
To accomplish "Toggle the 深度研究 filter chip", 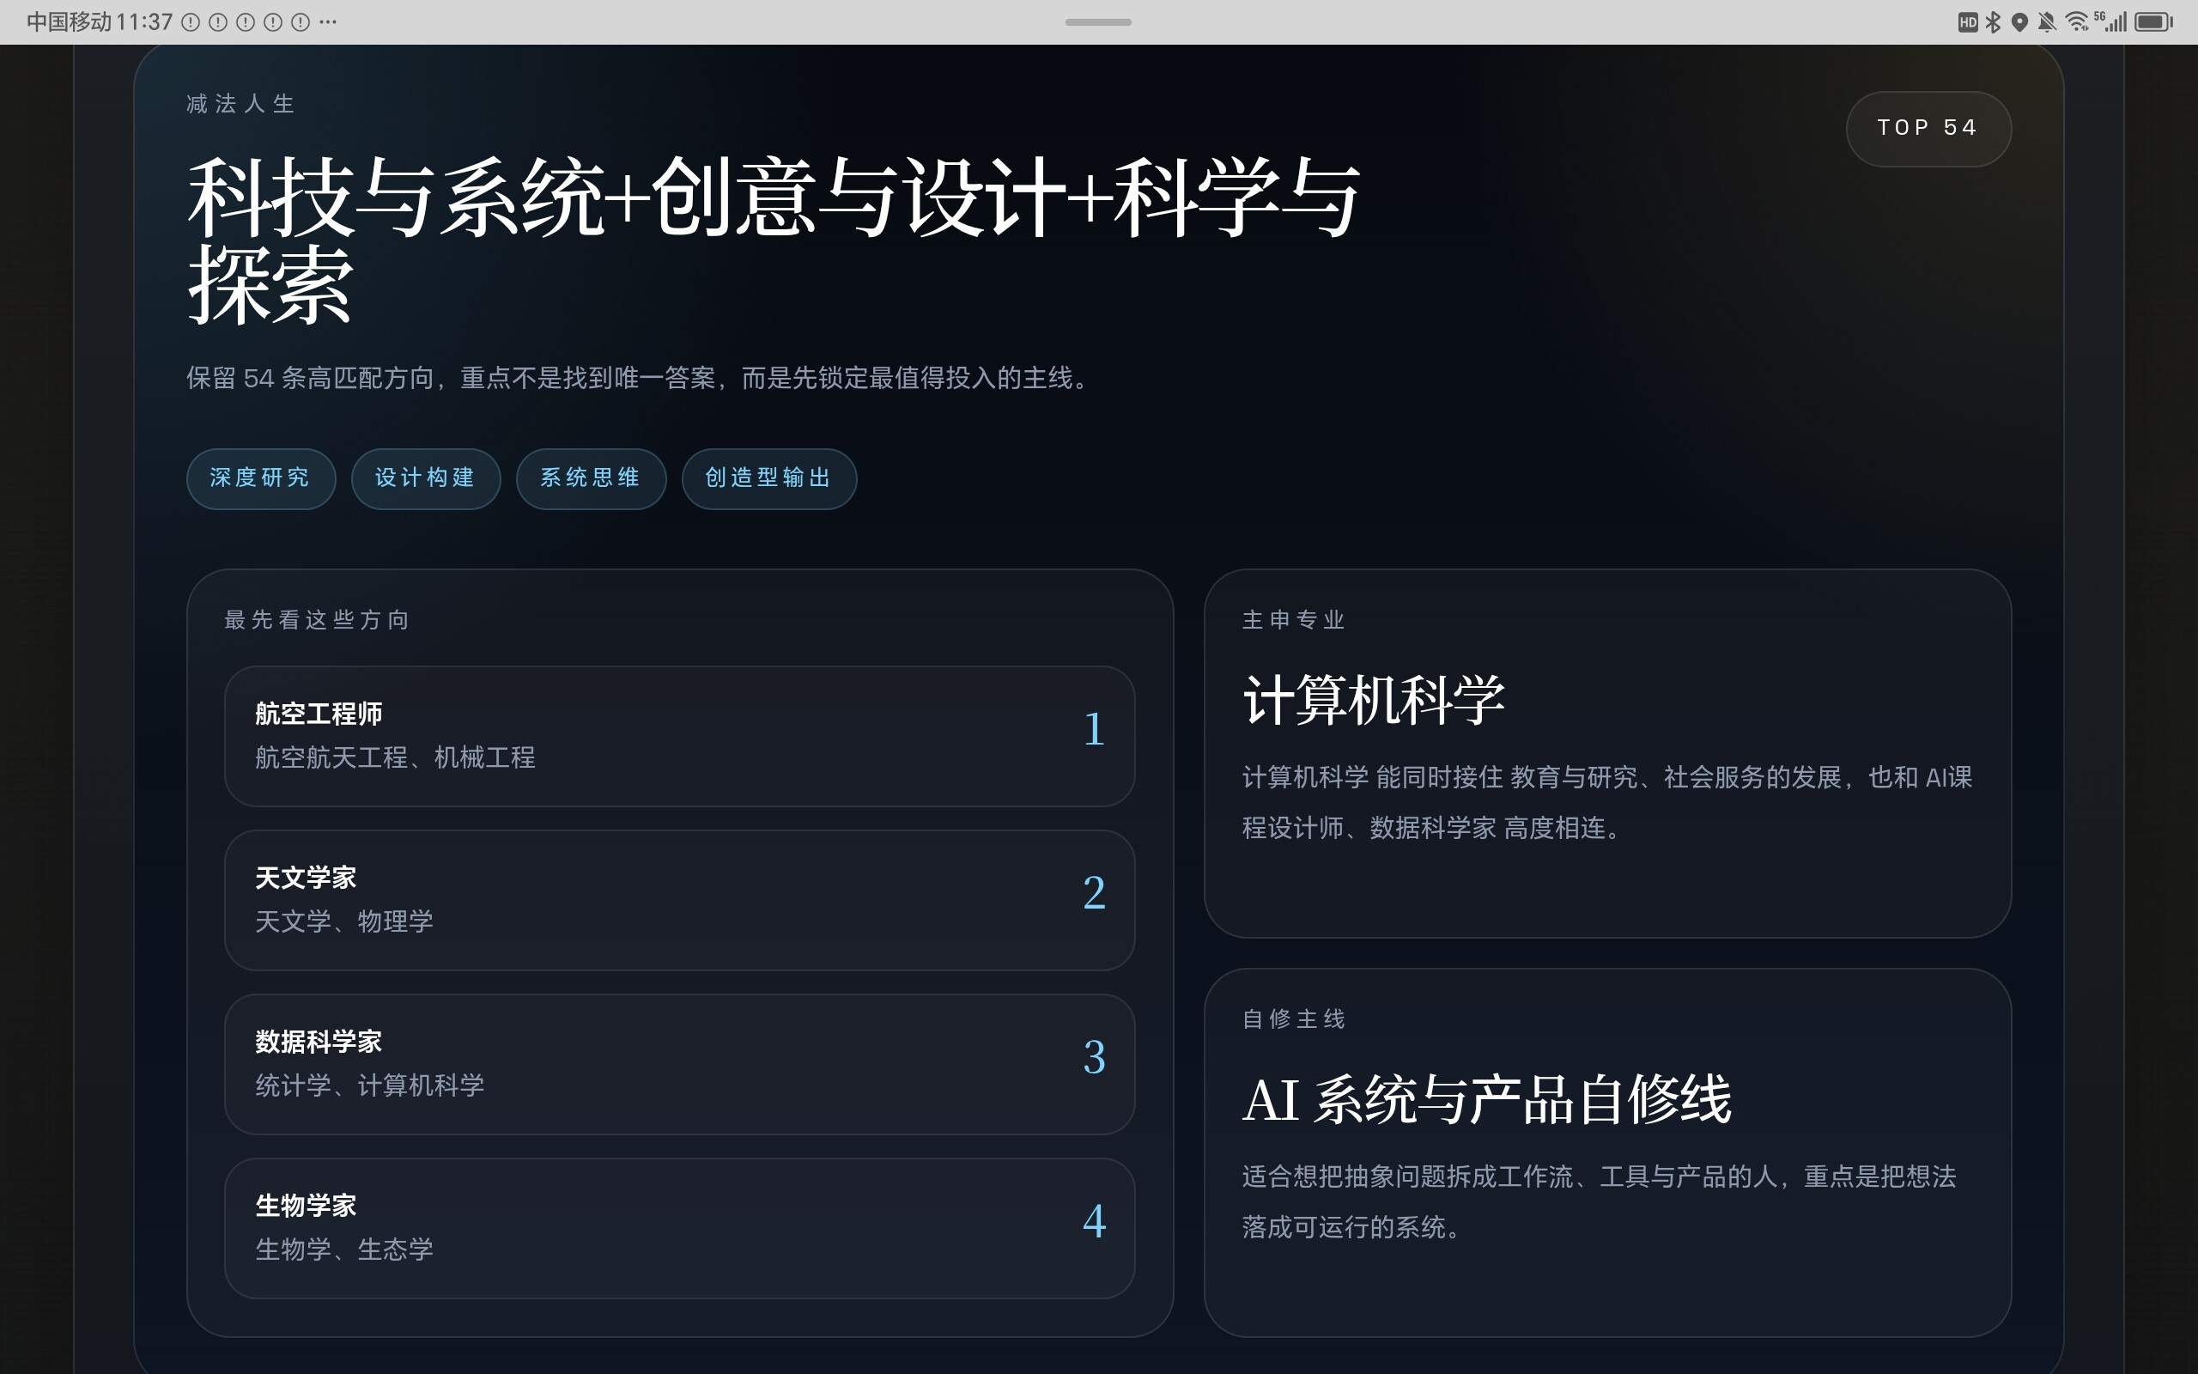I will [x=261, y=479].
